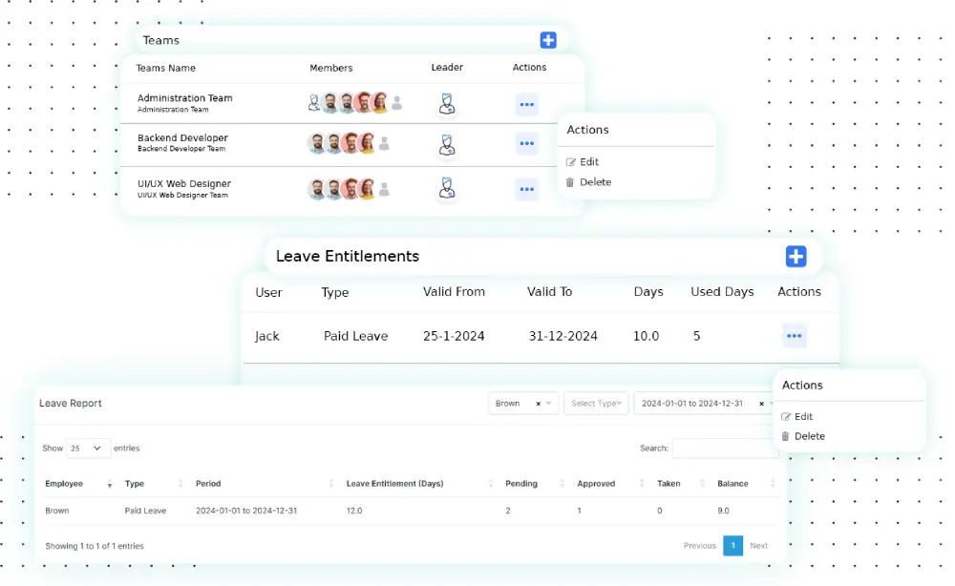Select Delete in Leave Entitlements actions menu
The height and width of the screenshot is (586, 955).
pos(808,436)
